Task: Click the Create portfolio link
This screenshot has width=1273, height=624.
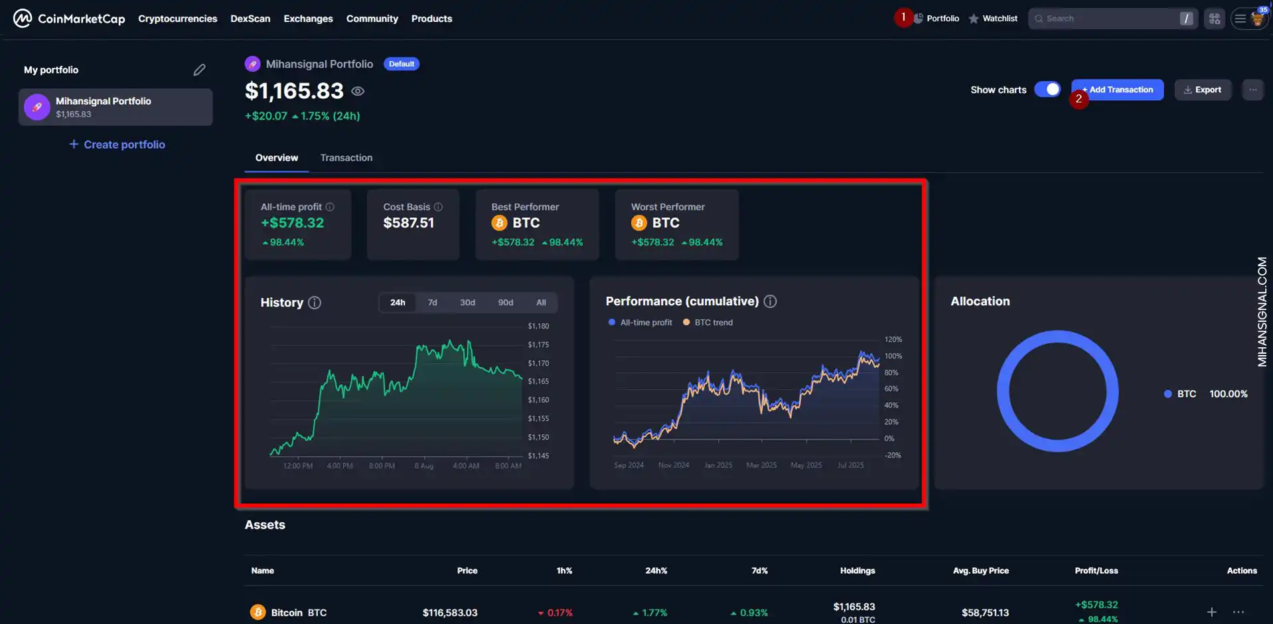Action: click(117, 145)
